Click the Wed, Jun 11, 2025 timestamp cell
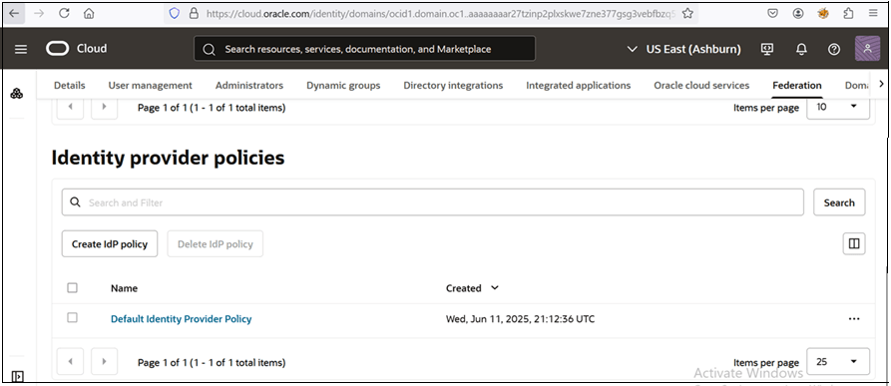The height and width of the screenshot is (386, 891). coord(520,319)
